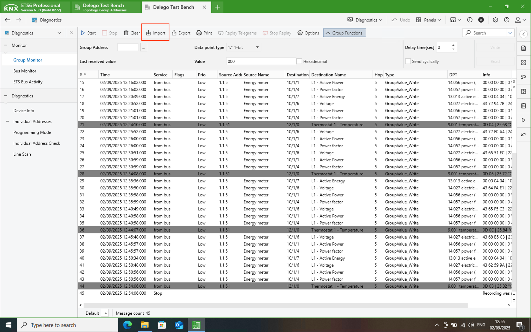Open monitor Options
531x332 pixels.
click(308, 33)
